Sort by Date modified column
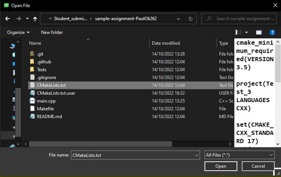The image size is (281, 177). coord(166,43)
